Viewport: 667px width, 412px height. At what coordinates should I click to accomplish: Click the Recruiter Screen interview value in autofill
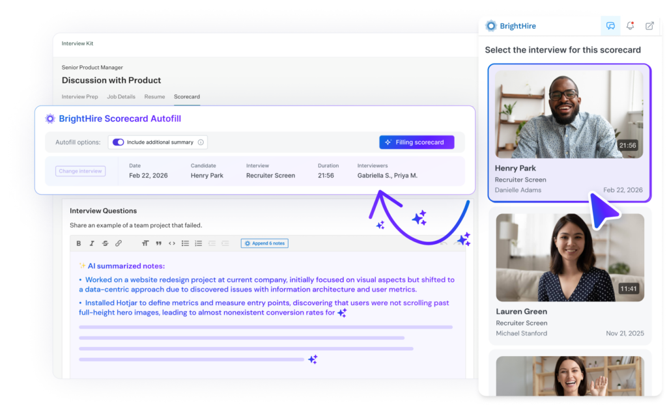pos(270,176)
